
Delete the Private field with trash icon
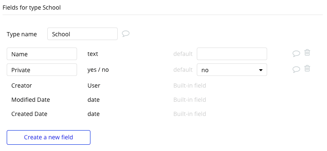[x=307, y=68]
